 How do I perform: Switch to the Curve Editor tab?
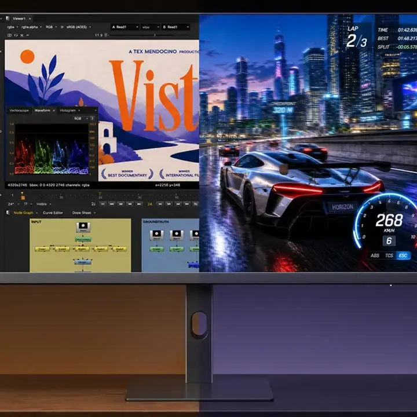(x=53, y=213)
